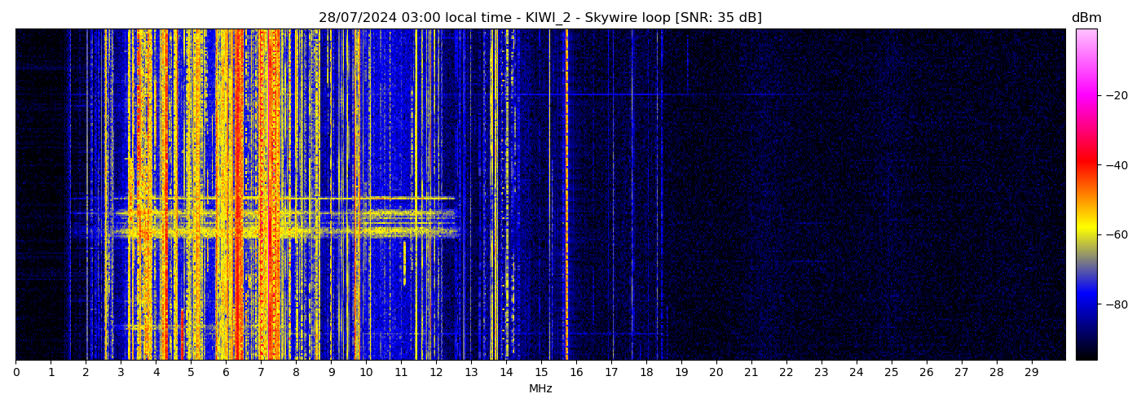Click the 5 MHz tick label
The height and width of the screenshot is (407, 1141).
[x=191, y=373]
